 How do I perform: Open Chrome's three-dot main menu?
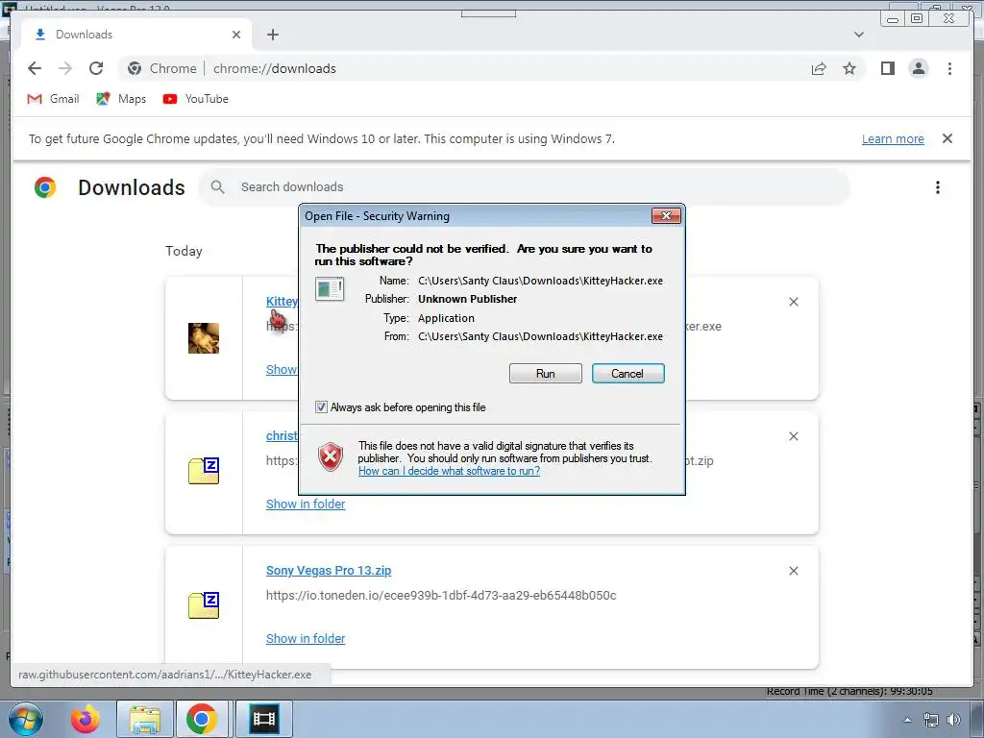[x=949, y=68]
